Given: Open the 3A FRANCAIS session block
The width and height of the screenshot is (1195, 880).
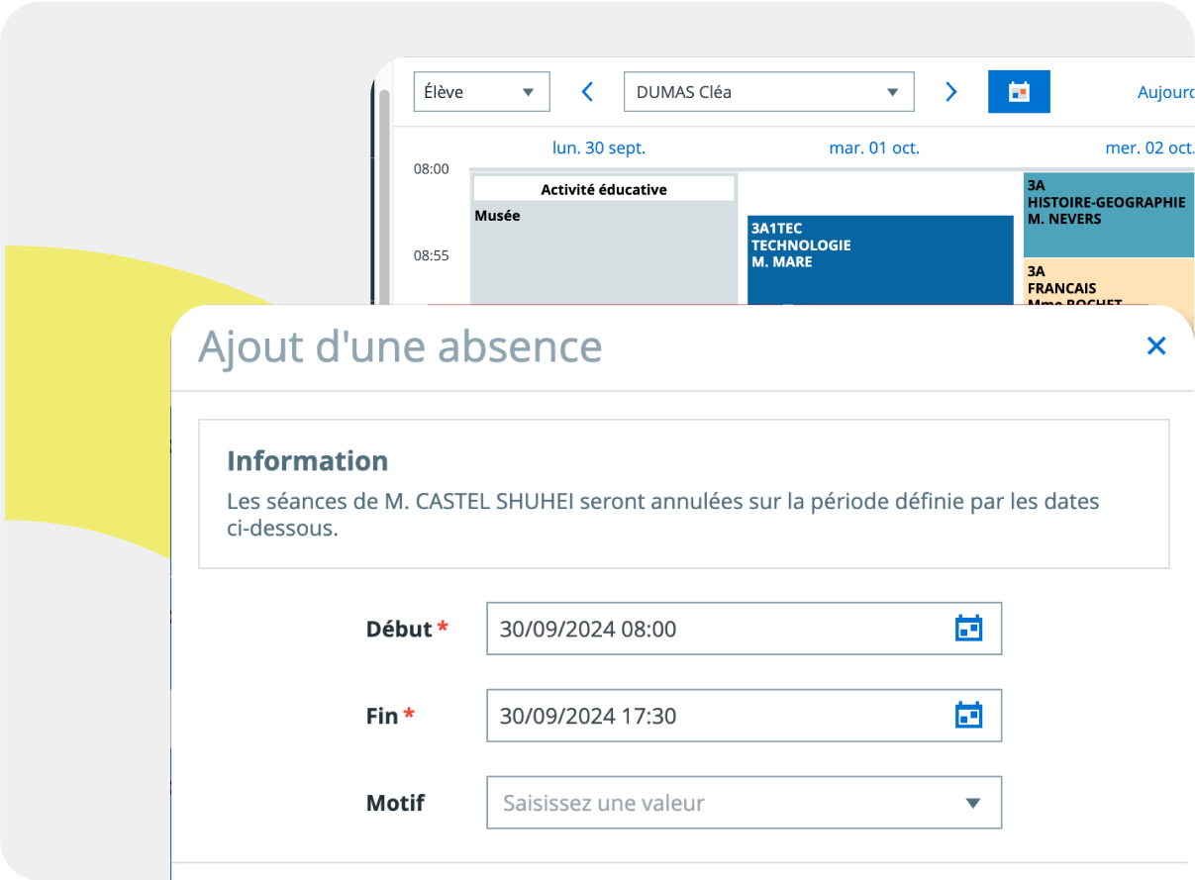Looking at the screenshot, I should 1109,282.
